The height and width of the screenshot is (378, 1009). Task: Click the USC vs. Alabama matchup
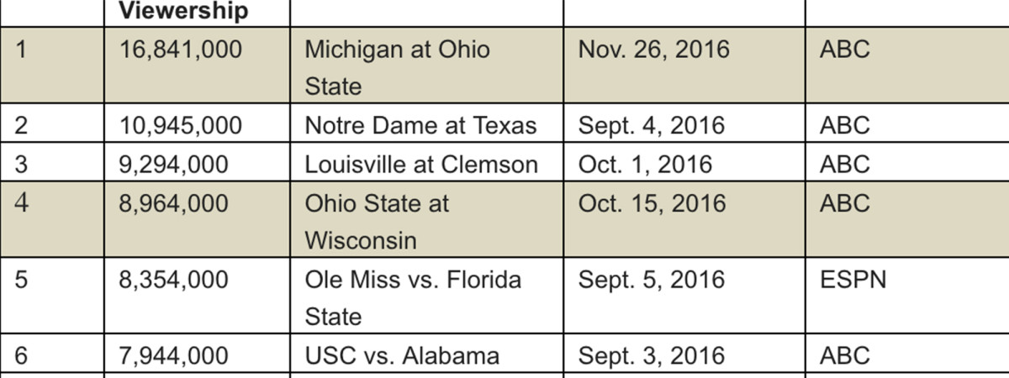pyautogui.click(x=401, y=356)
